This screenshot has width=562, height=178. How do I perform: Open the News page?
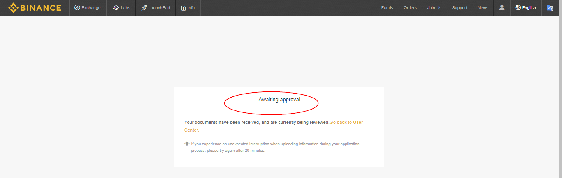[x=483, y=8]
